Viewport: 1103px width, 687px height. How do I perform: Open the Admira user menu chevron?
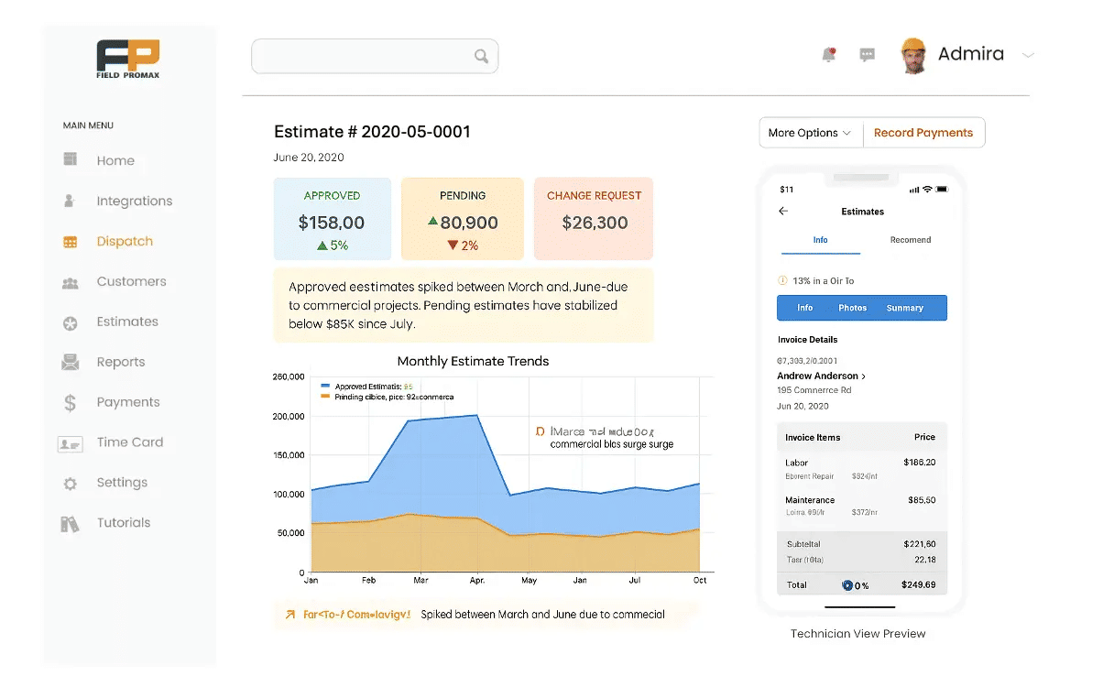coord(1028,55)
